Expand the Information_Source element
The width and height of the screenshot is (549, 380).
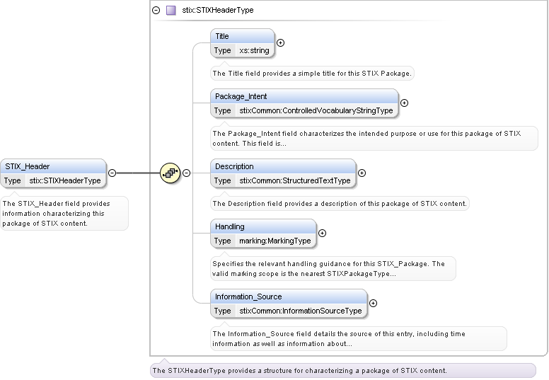coord(374,304)
